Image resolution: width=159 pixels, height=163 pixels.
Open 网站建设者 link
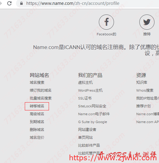pyautogui.click(x=87, y=130)
